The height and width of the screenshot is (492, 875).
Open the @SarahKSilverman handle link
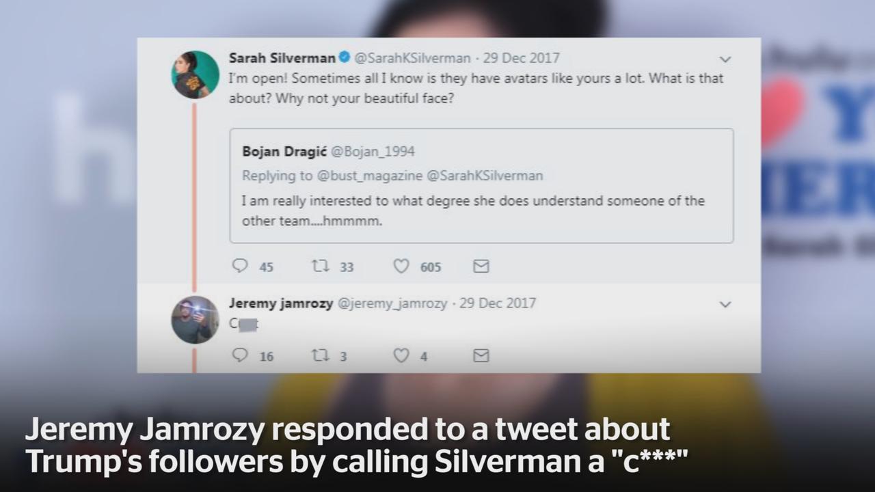[x=413, y=58]
